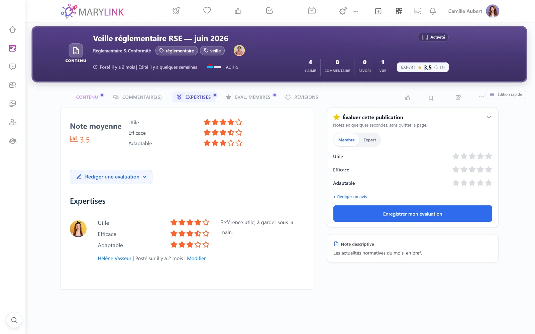Image resolution: width=535 pixels, height=334 pixels.
Task: Select the Membre evaluation mode
Action: (x=346, y=140)
